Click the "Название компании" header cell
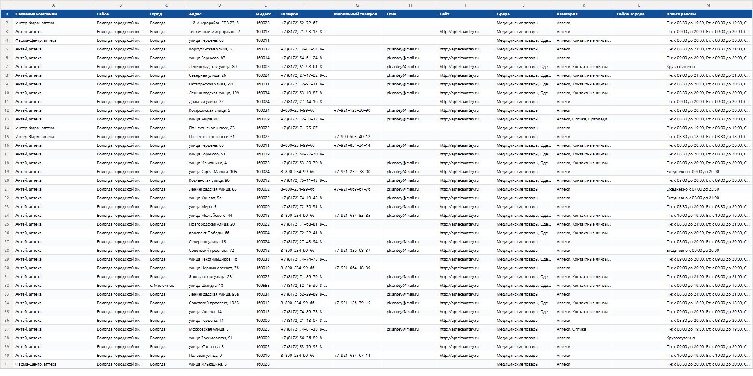753x376 pixels. [53, 14]
